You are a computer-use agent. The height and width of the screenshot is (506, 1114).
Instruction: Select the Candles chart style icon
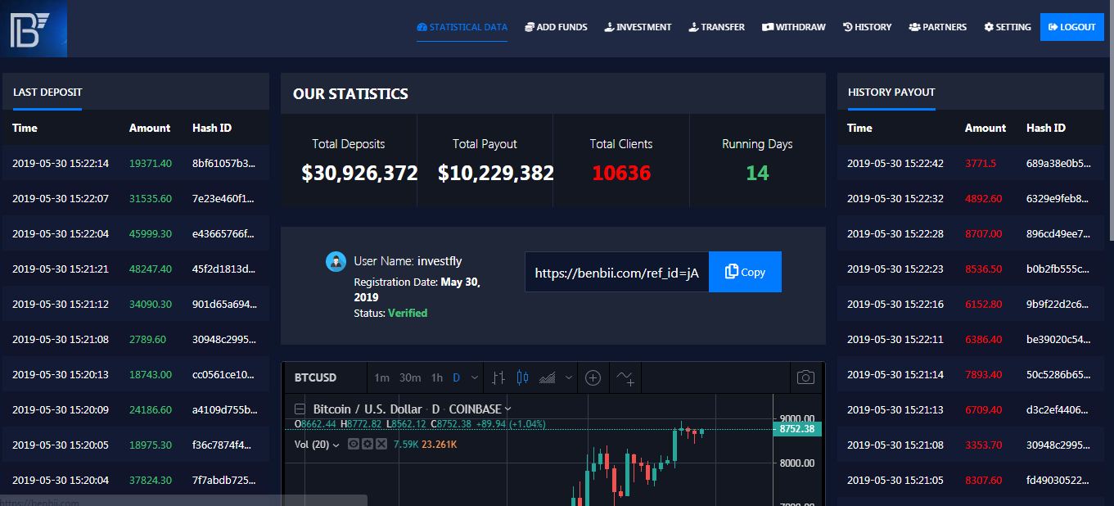pyautogui.click(x=522, y=377)
